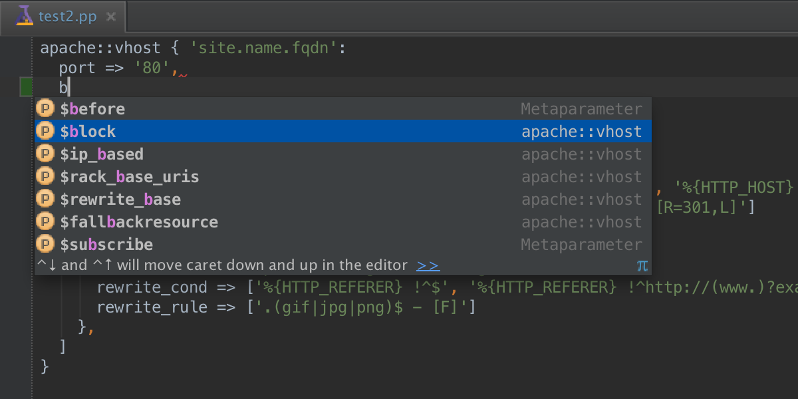Open the >> link in the completion hint
The width and height of the screenshot is (798, 399).
pos(428,265)
